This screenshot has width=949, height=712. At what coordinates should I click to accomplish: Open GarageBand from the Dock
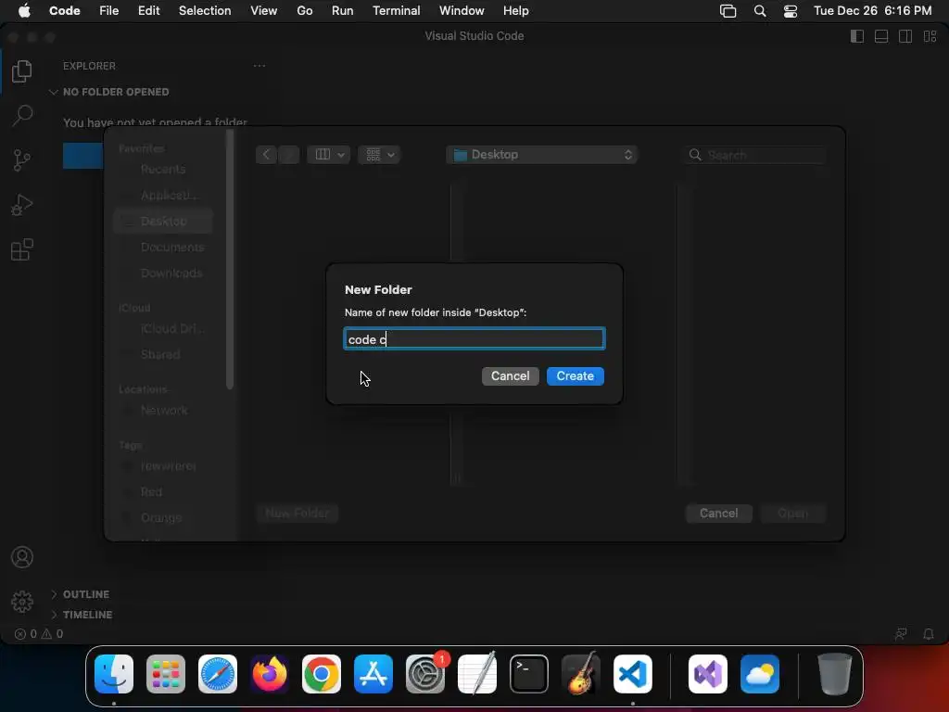point(581,674)
